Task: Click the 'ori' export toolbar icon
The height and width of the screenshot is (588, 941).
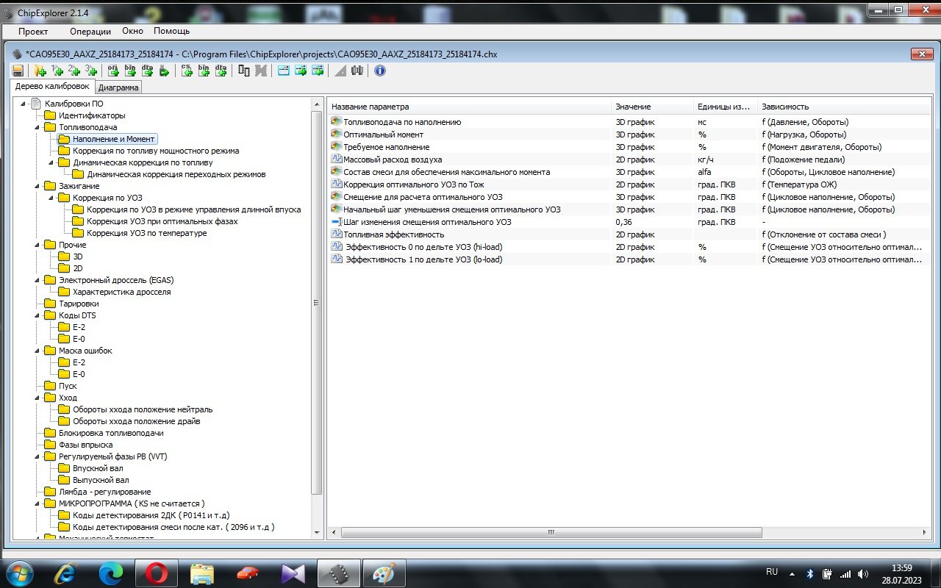Action: coord(113,71)
